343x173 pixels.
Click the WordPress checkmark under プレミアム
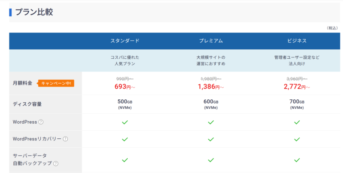point(211,122)
